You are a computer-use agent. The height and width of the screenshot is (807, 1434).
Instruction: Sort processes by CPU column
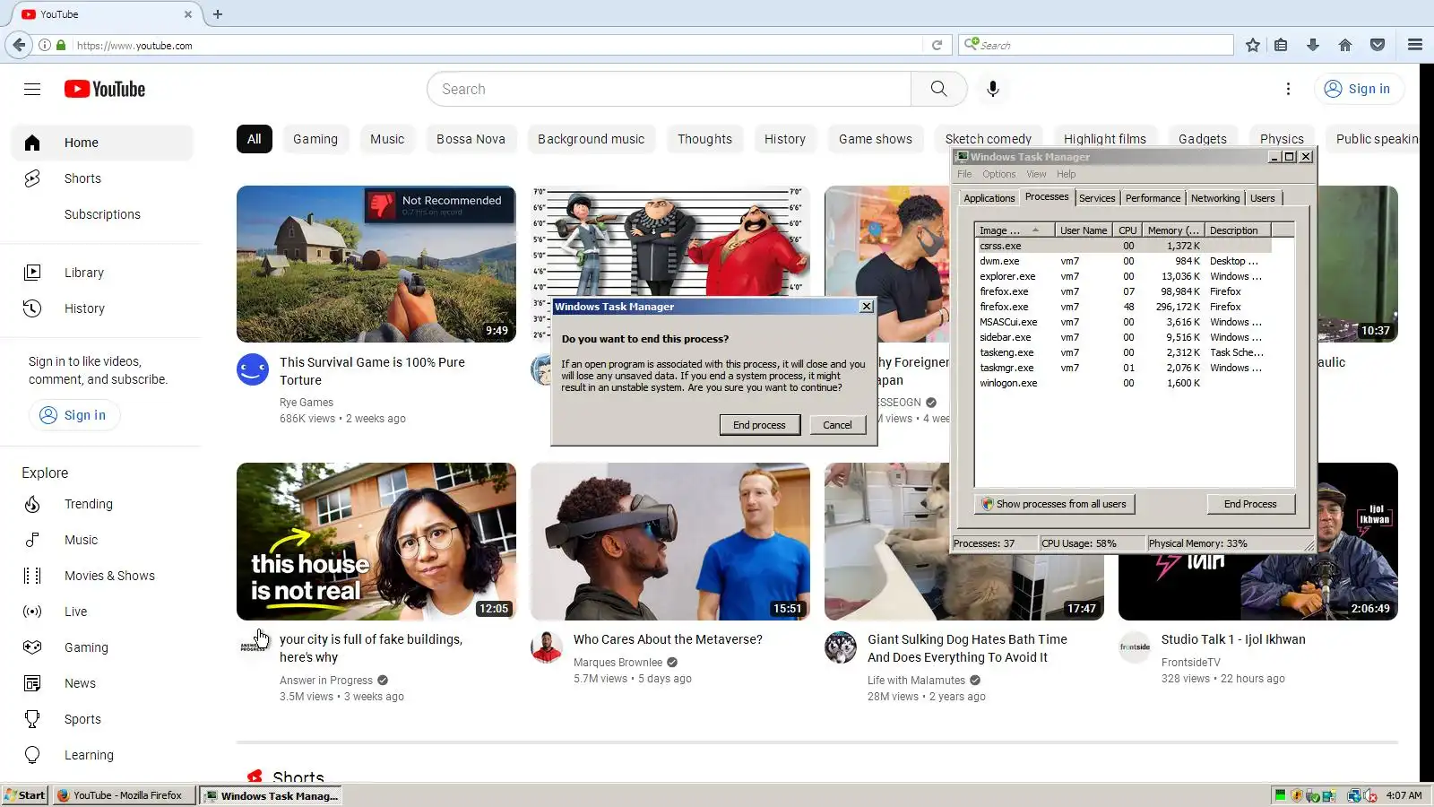tap(1127, 230)
